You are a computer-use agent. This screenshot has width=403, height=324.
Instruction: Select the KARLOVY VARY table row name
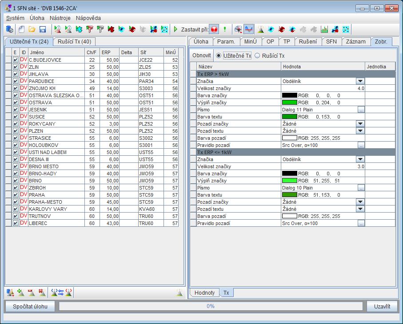(x=48, y=209)
